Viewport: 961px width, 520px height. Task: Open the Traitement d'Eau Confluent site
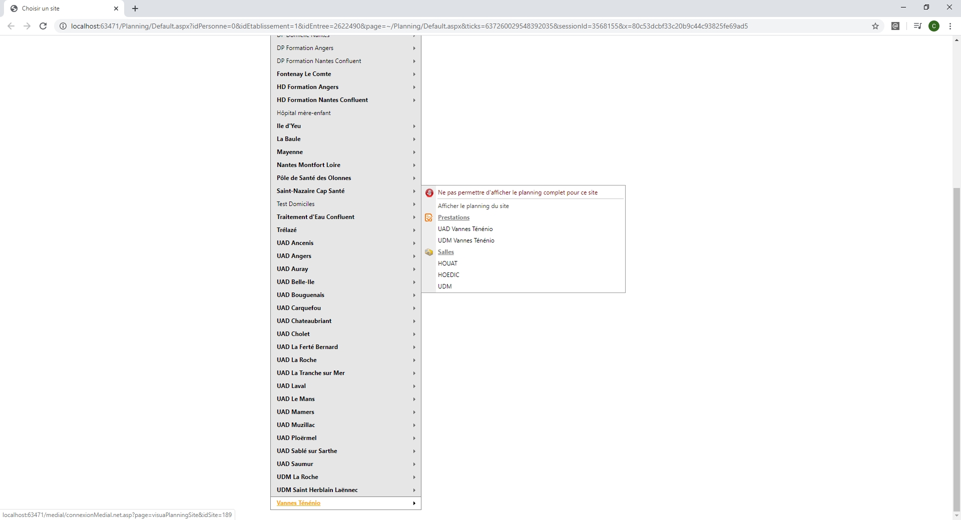pos(315,217)
